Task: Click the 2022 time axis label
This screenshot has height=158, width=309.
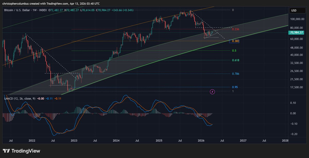Action: [x=32, y=141]
